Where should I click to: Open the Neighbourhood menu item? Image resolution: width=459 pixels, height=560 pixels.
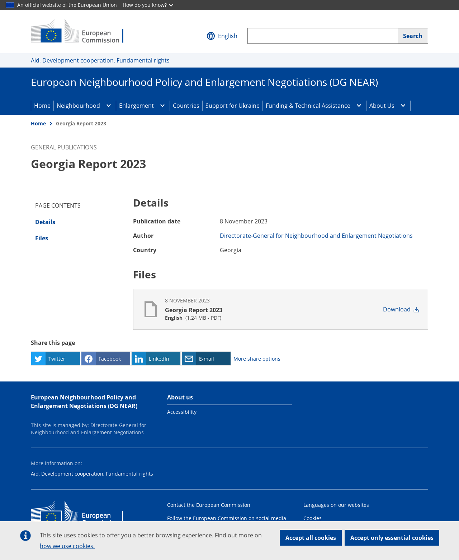(x=78, y=106)
